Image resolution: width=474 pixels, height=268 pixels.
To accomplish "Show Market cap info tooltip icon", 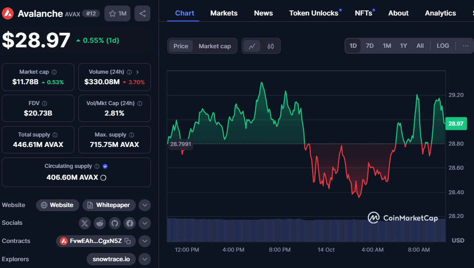I will 54,72.
